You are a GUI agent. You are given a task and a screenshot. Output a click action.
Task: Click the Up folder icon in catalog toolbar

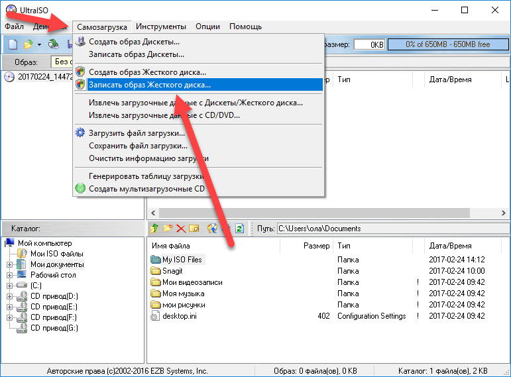(x=154, y=229)
